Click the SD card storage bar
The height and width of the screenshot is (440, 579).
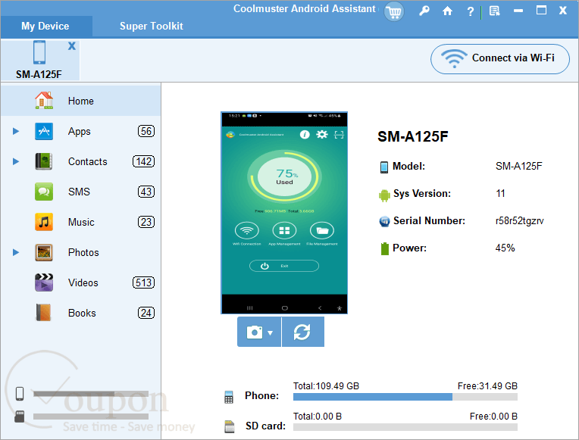405,427
